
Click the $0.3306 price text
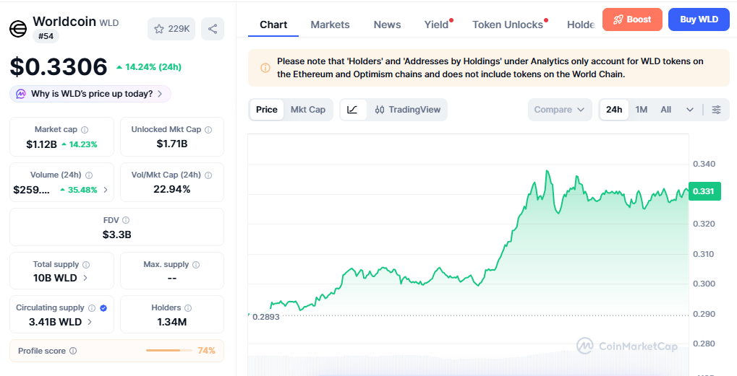(59, 67)
